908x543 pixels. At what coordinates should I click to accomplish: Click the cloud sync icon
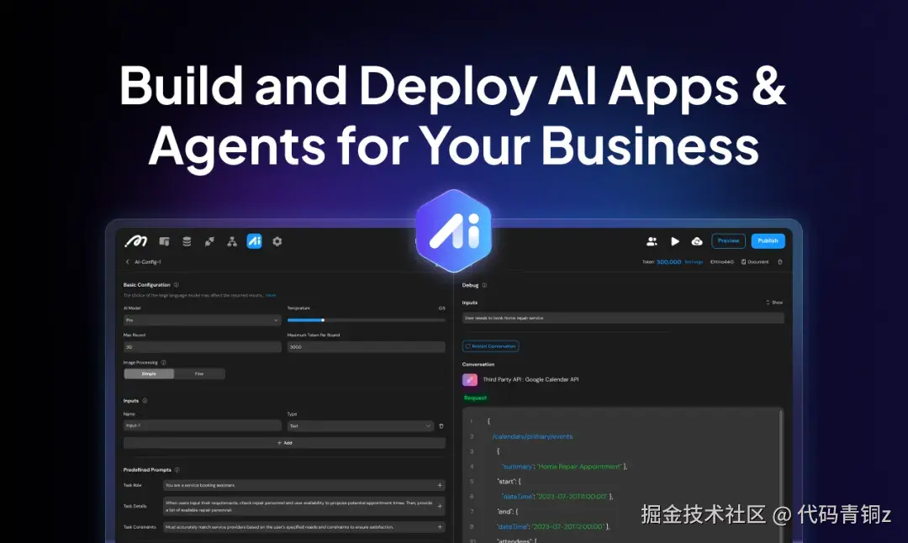pos(697,241)
